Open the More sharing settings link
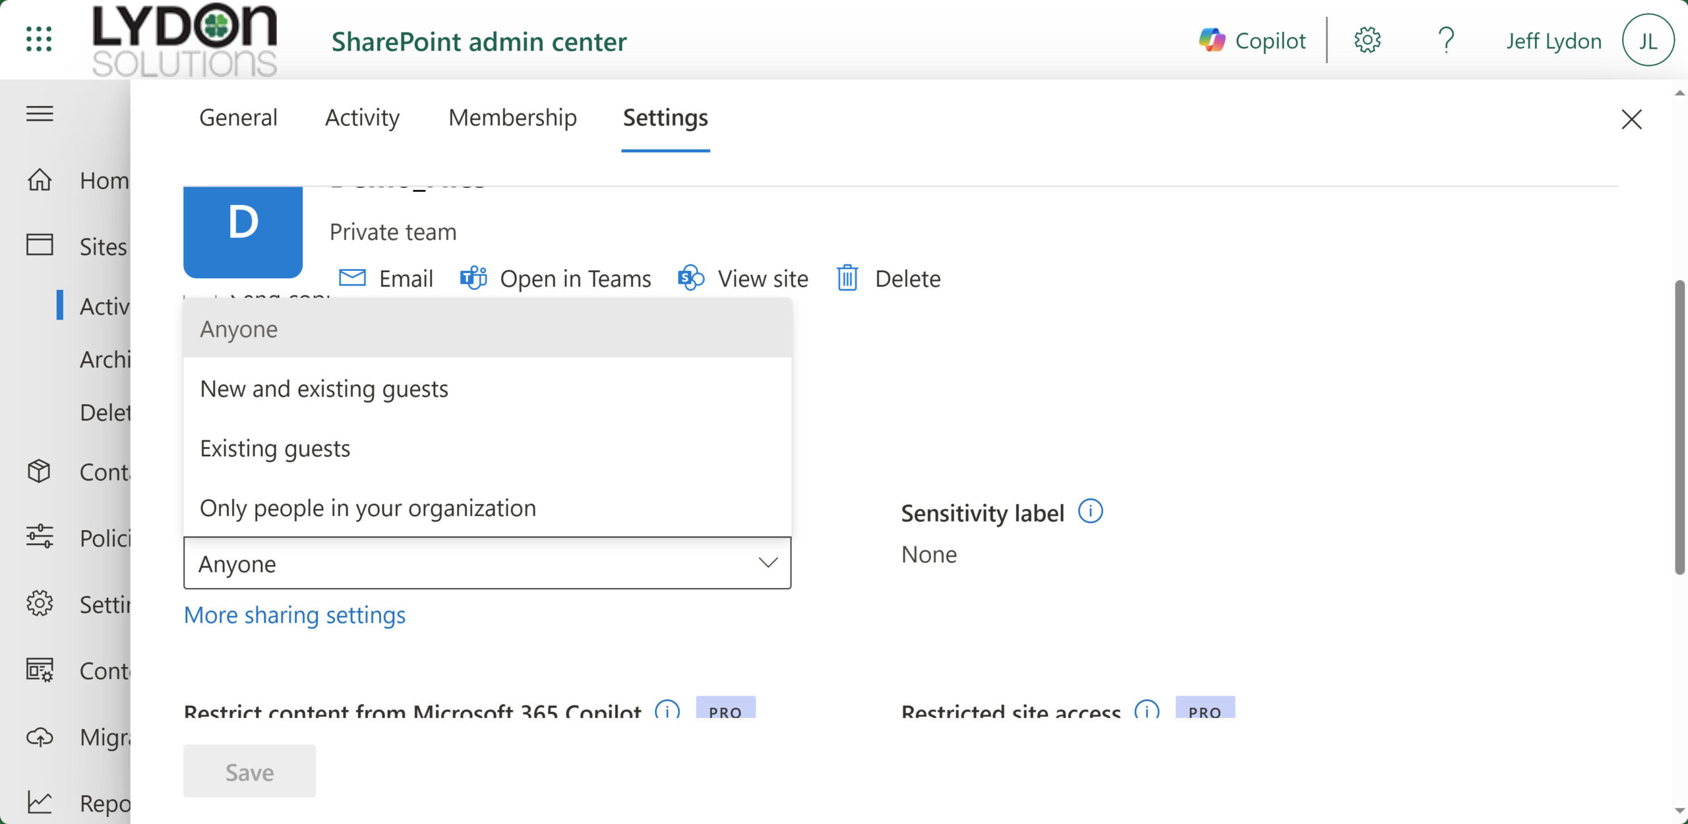Screen dimensions: 1688x824 295,614
